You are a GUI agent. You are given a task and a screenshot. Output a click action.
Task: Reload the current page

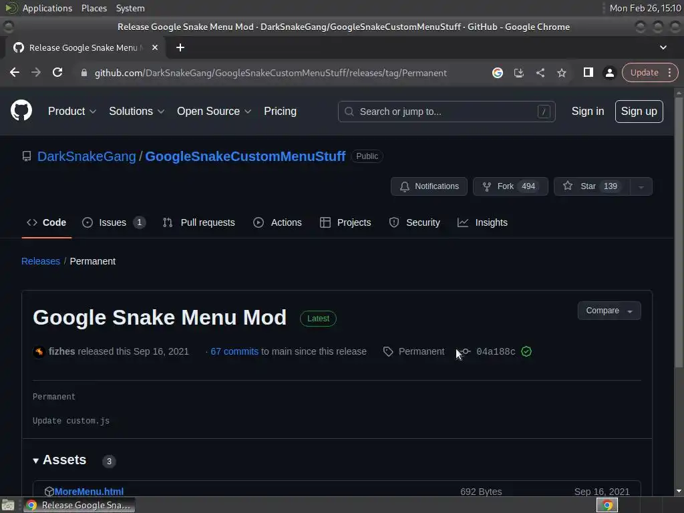point(57,72)
